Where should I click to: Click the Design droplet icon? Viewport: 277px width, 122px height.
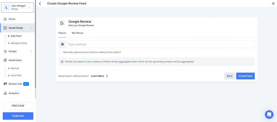[x=5, y=51]
